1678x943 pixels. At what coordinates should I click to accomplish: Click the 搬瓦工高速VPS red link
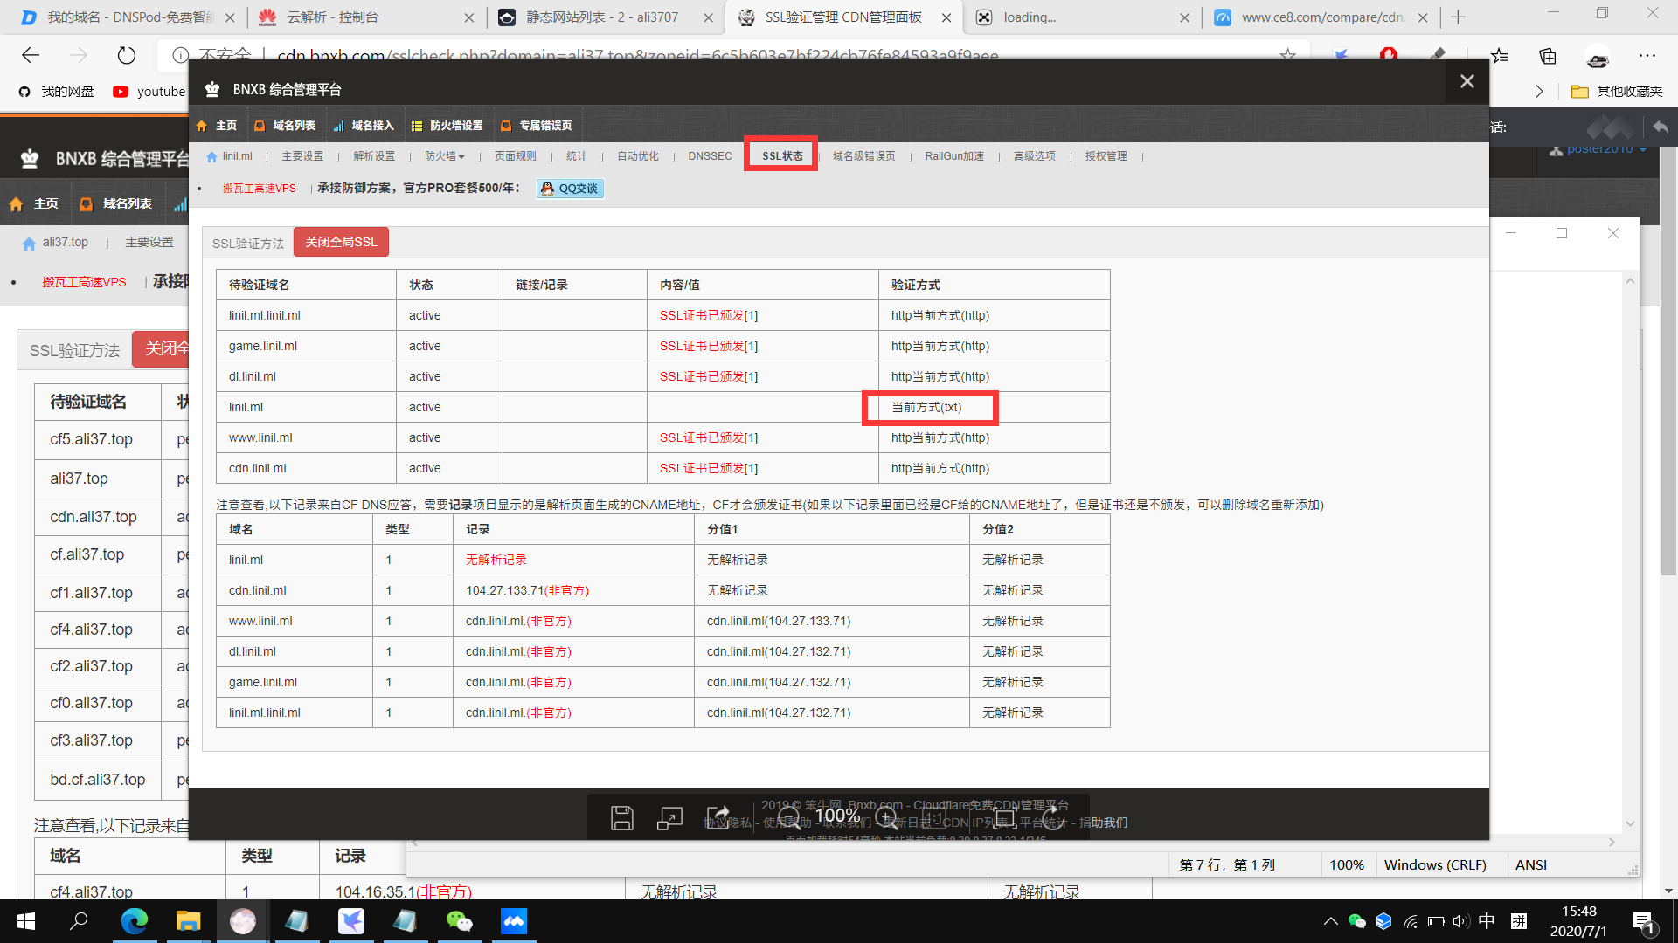tap(259, 189)
